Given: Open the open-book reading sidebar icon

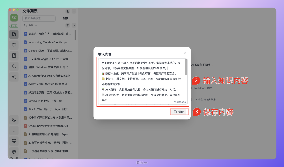Looking at the screenshot, I should point(14,45).
